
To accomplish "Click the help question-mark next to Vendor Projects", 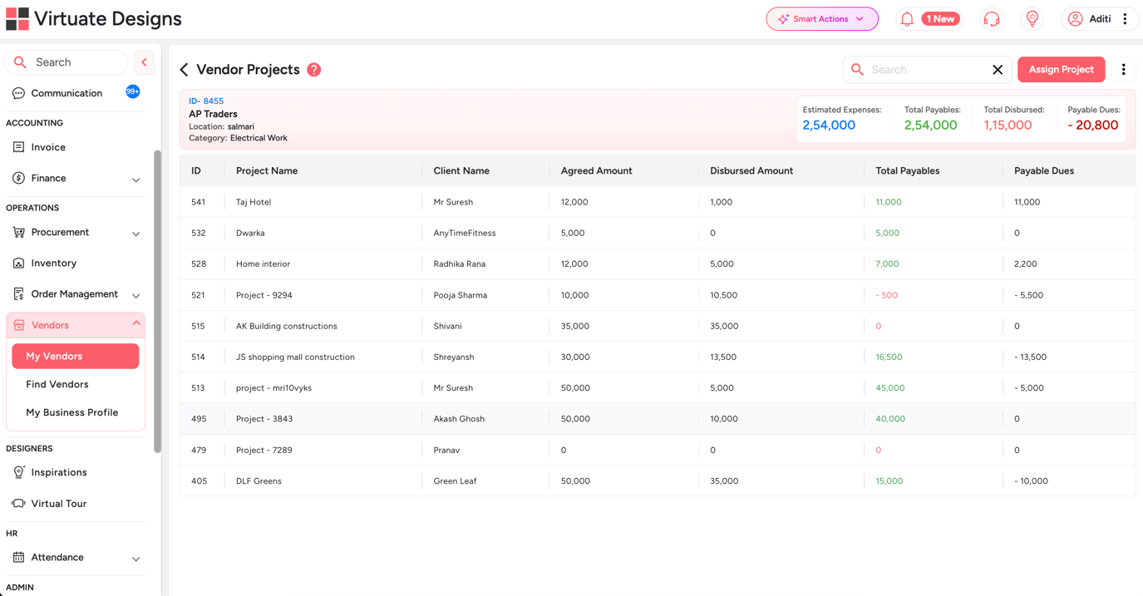I will tap(313, 70).
